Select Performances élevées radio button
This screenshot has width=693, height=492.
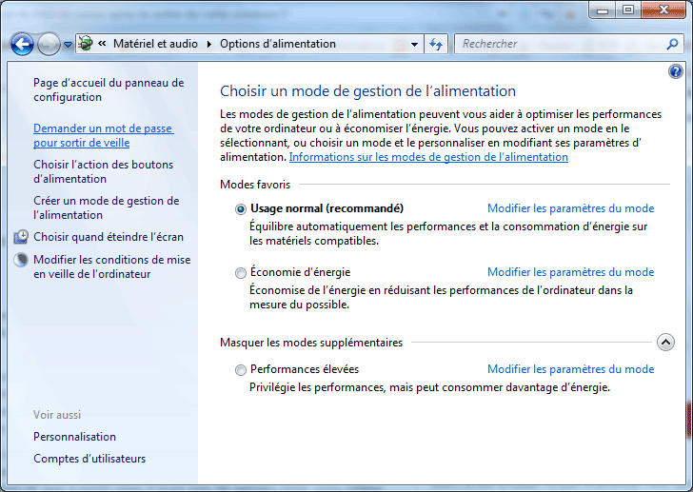241,370
